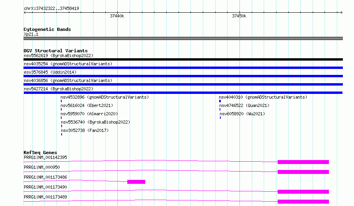
Task: Click nsv4035254 (gnomADStructuralVariants) label
Action: (68, 64)
